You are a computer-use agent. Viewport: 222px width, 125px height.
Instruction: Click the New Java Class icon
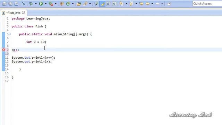68,4
